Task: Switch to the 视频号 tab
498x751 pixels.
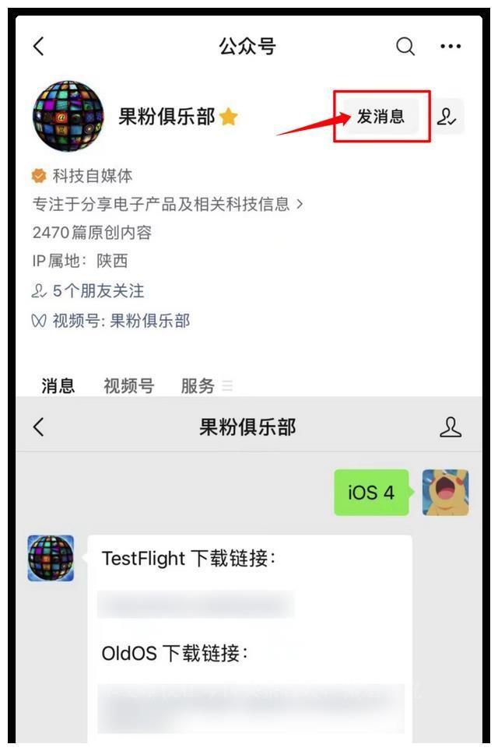Action: click(x=129, y=385)
